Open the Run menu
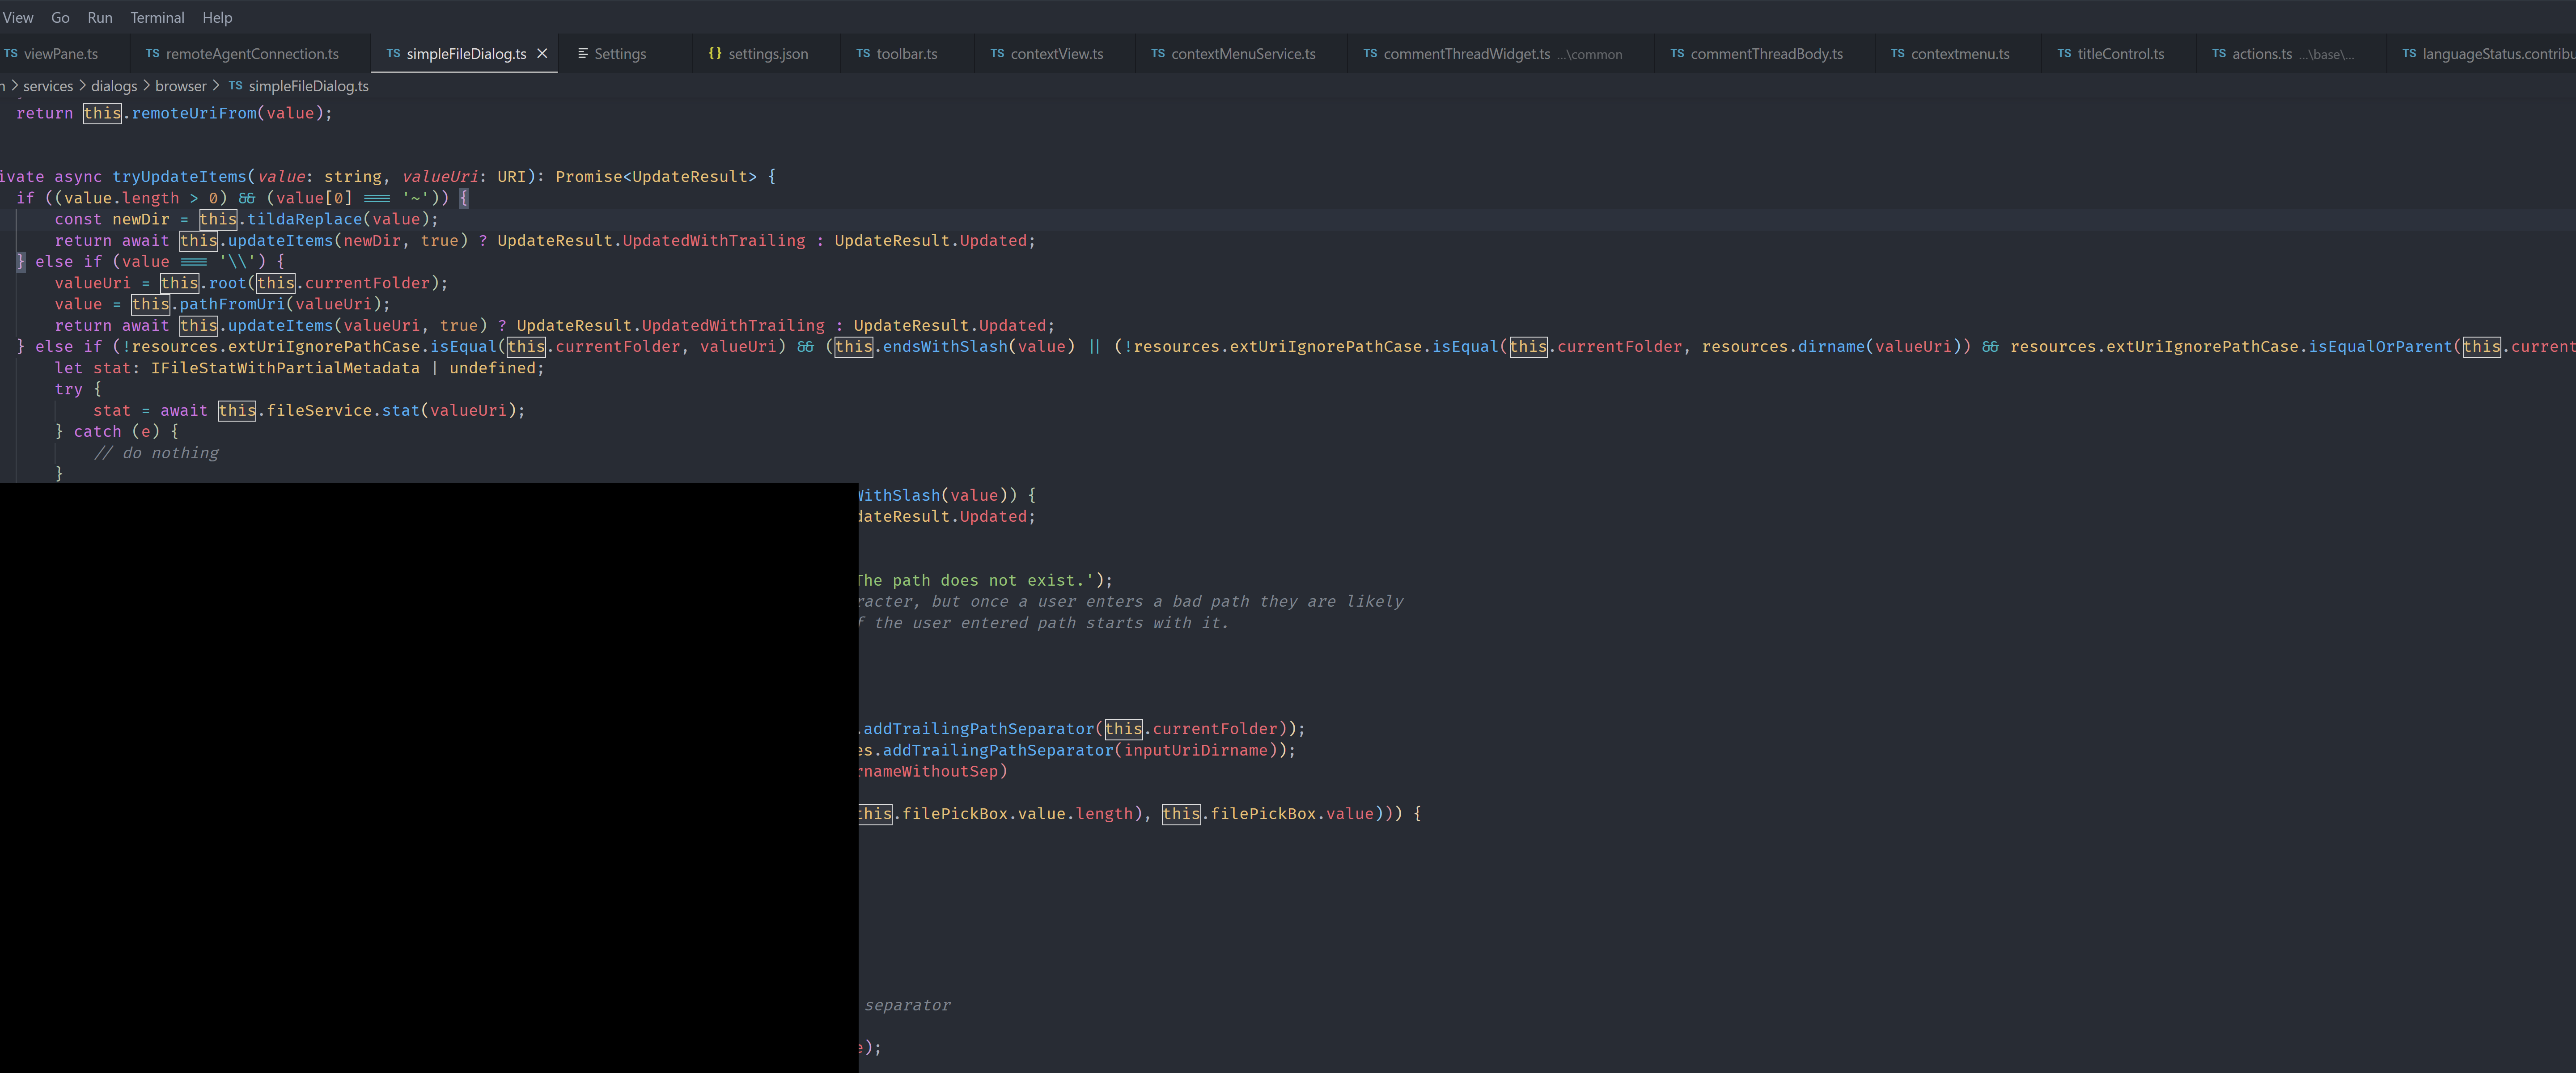This screenshot has width=2576, height=1073. coord(100,17)
